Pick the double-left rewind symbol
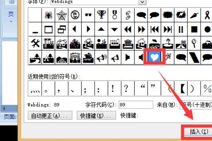Screen dimensions: 212x141 (x=128, y=29)
